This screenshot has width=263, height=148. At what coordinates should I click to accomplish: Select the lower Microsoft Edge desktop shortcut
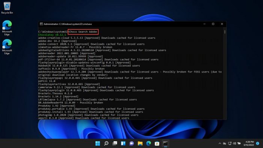click(7, 47)
